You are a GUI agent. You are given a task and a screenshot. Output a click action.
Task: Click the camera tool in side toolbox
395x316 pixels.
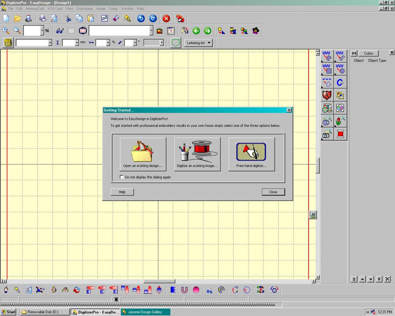pos(327,134)
